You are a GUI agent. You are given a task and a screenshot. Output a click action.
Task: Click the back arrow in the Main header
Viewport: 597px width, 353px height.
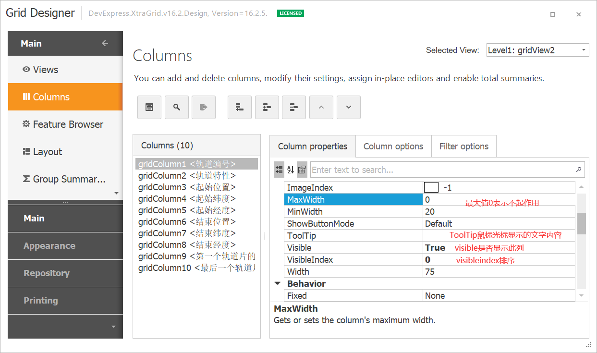click(105, 43)
